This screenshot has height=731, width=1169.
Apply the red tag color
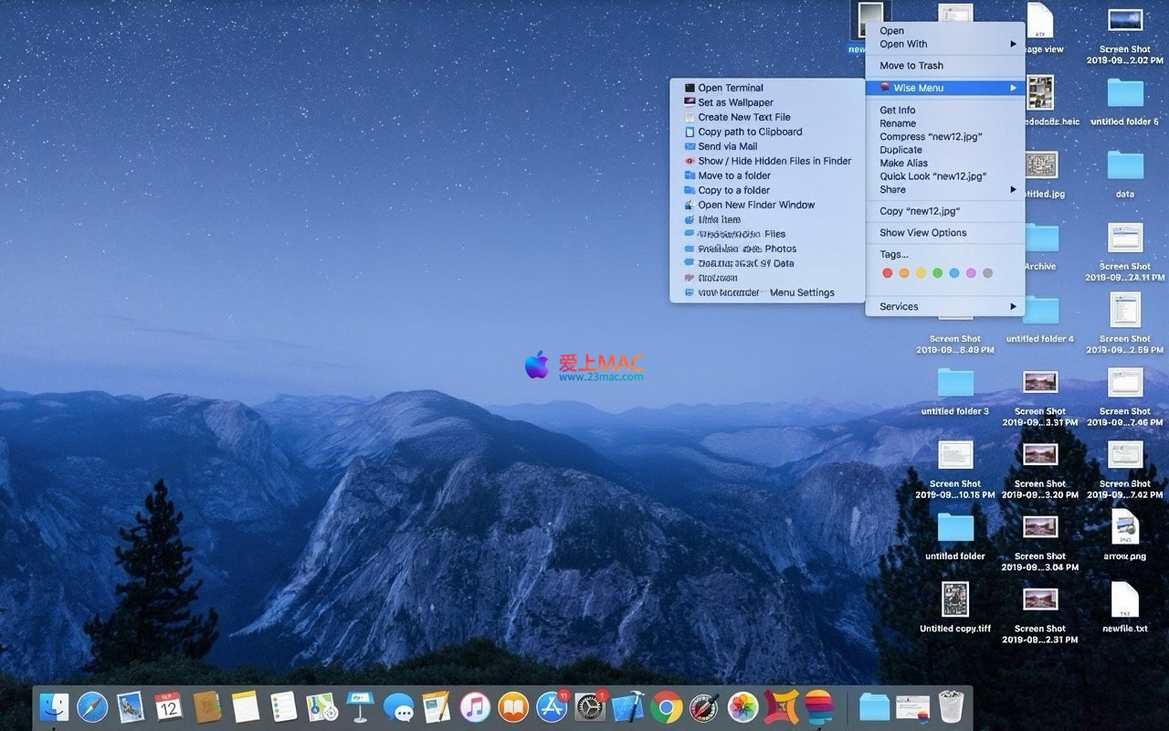(887, 273)
